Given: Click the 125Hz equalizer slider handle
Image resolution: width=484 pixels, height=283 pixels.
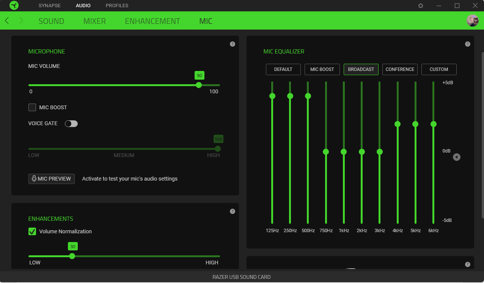Looking at the screenshot, I should point(272,96).
